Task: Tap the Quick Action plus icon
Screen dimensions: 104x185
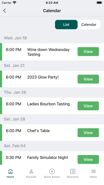Action: [52, 171]
